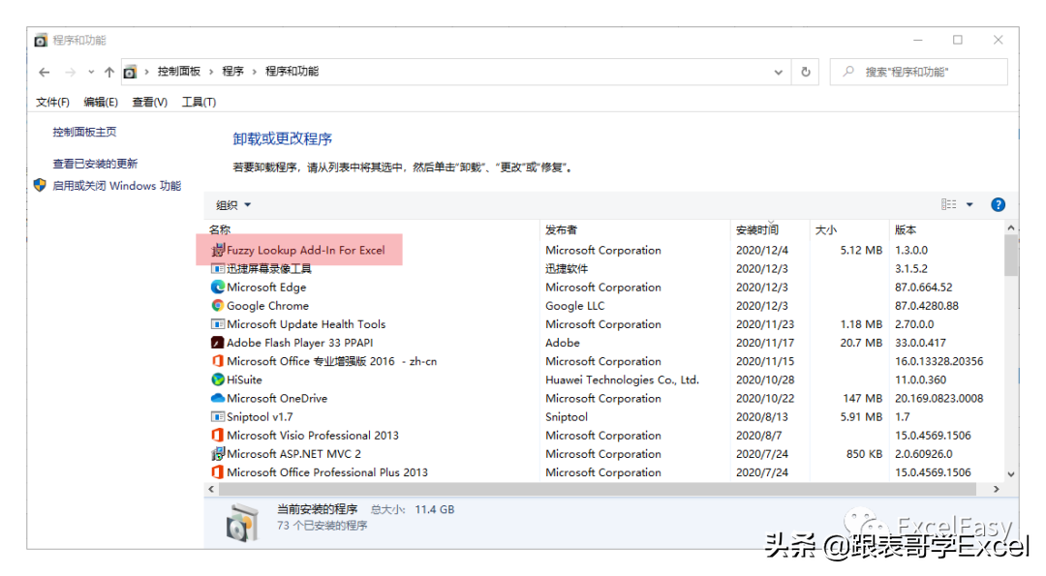The height and width of the screenshot is (576, 1046).
Task: Click the vertical scrollbar up arrow
Action: (x=1011, y=228)
